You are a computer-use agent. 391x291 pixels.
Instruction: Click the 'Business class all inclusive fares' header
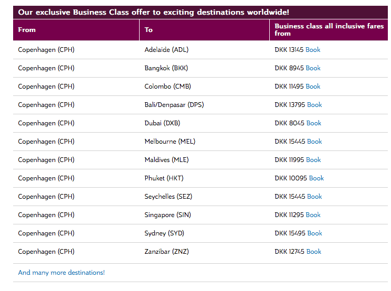[329, 29]
